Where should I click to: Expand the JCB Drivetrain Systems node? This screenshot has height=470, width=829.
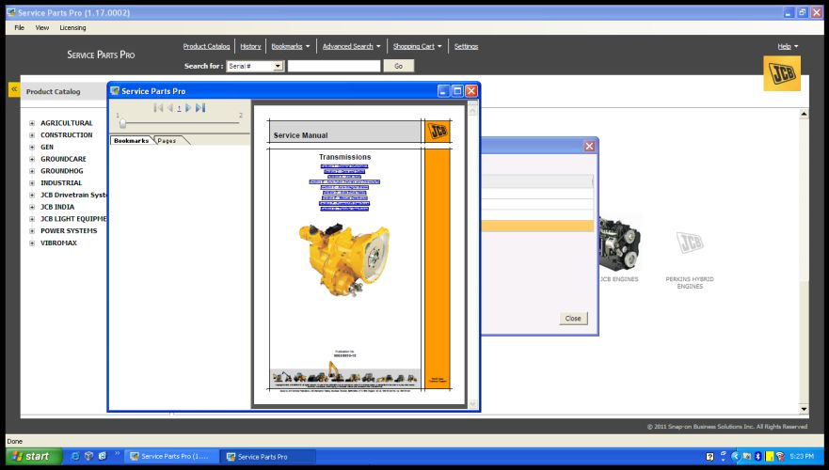32,195
